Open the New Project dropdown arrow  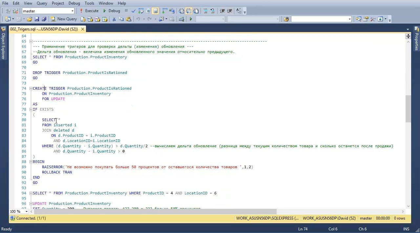point(13,19)
